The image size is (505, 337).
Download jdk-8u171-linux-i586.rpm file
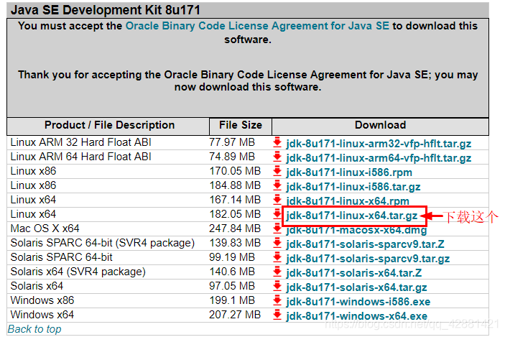coord(349,172)
